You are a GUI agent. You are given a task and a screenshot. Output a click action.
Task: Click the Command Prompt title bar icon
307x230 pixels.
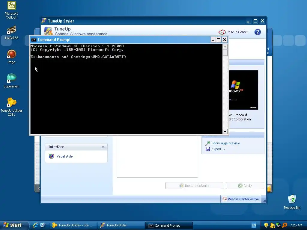(34, 40)
